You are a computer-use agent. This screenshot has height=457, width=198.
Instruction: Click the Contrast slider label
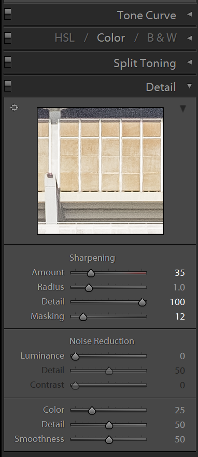point(47,385)
